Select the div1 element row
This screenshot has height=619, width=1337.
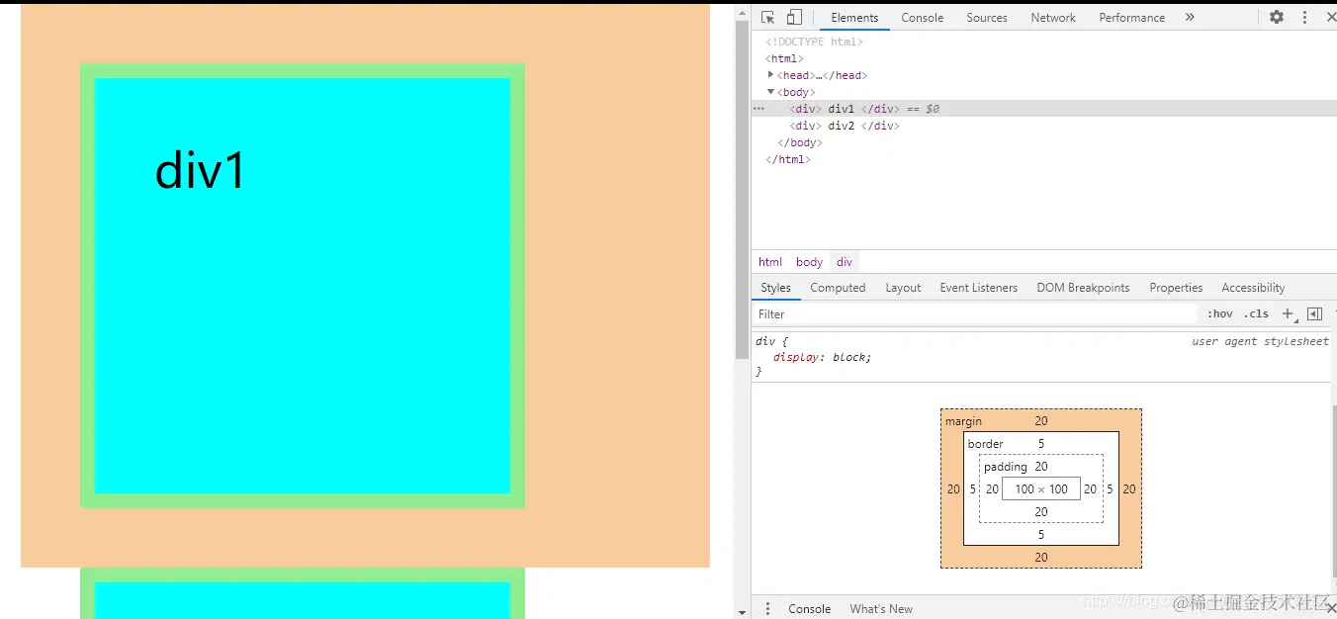[1043, 109]
